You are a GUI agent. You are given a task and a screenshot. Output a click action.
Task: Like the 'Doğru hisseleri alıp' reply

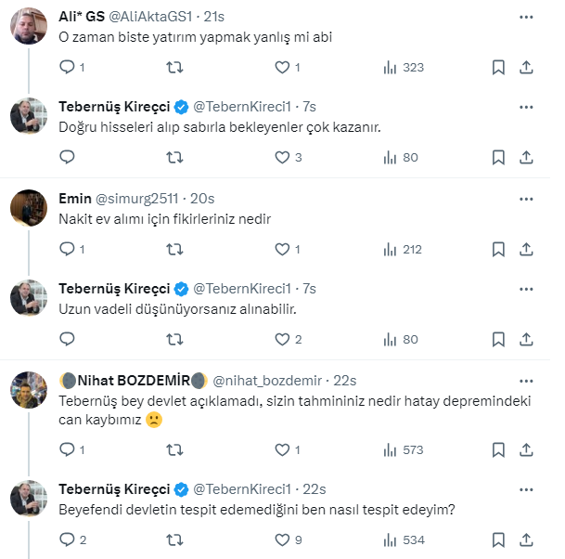pos(282,157)
